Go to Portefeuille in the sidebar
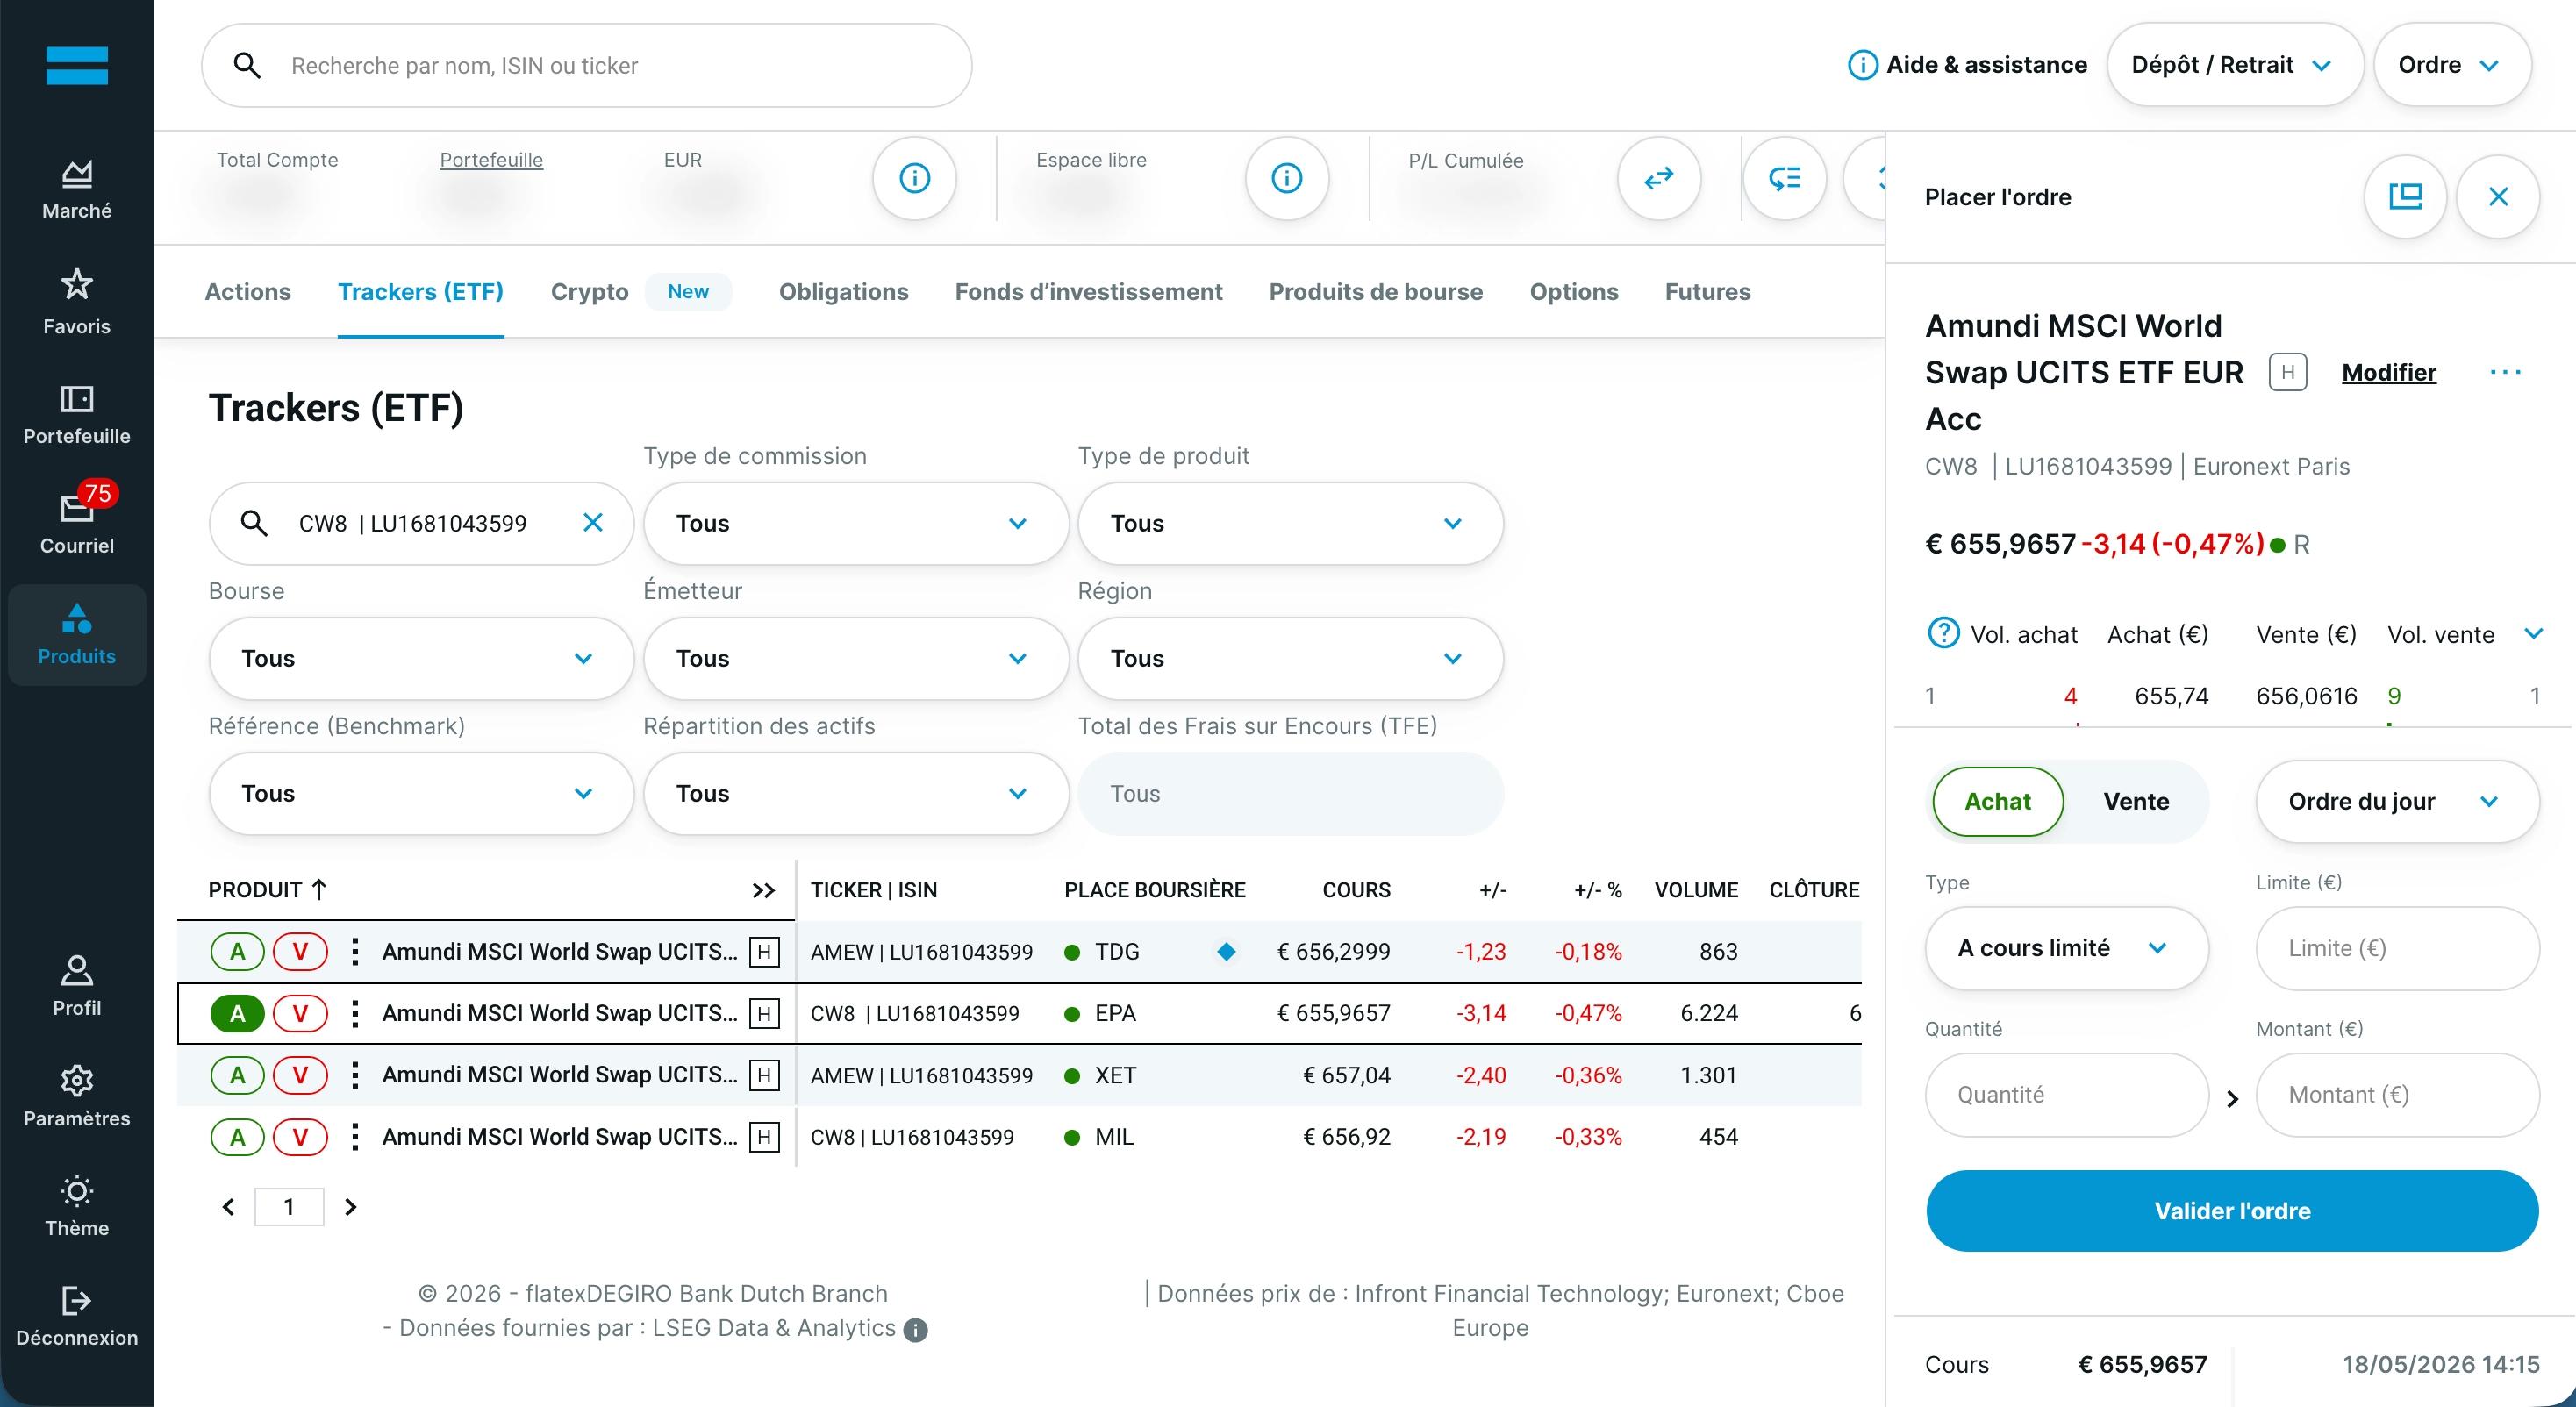 [x=77, y=415]
